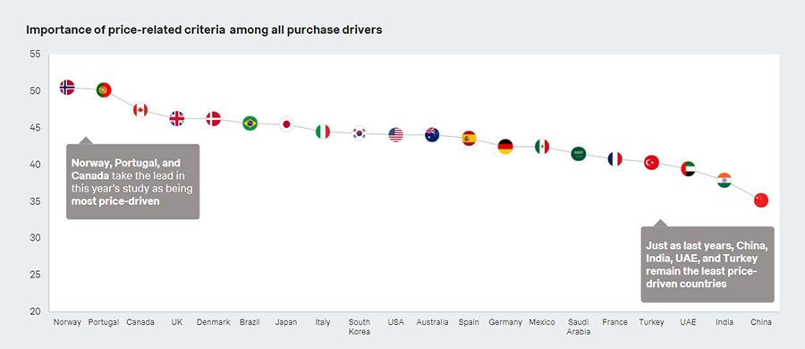Click the Canada axis label
805x349 pixels.
click(x=140, y=322)
